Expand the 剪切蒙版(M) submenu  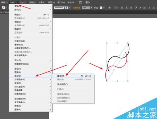31,99
